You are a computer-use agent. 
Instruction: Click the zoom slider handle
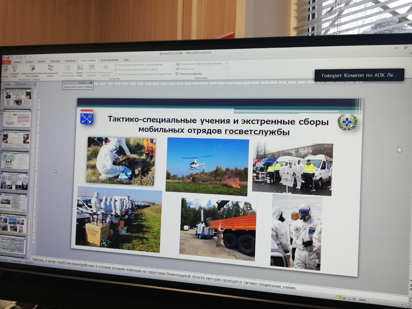click(x=386, y=302)
